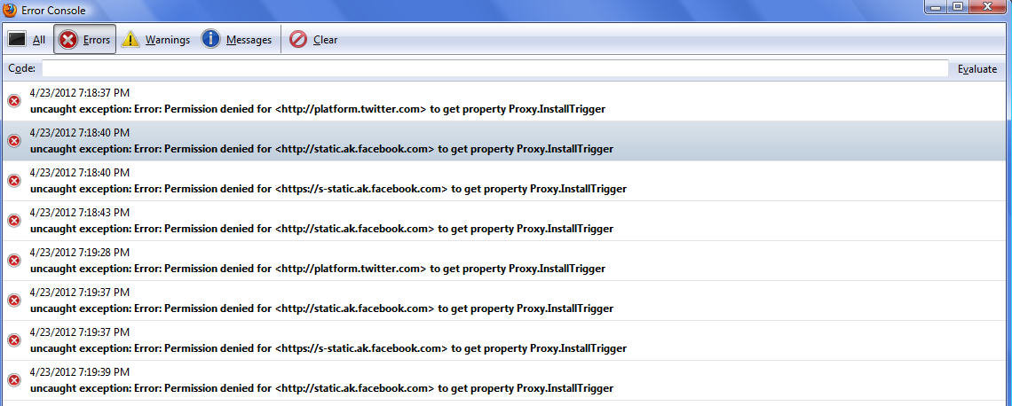Select timestamp 4/23/2012 7:19:39 PM

pyautogui.click(x=80, y=371)
